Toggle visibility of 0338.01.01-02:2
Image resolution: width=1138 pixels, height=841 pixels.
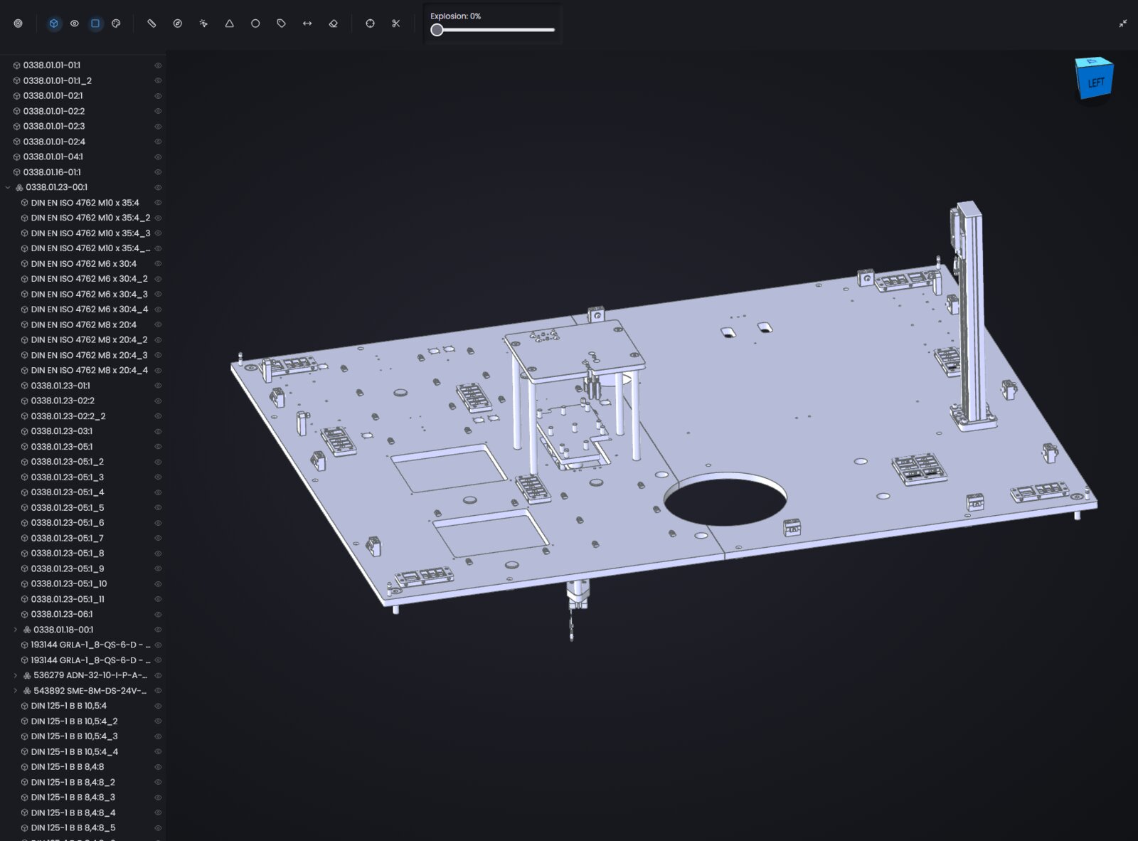(158, 111)
